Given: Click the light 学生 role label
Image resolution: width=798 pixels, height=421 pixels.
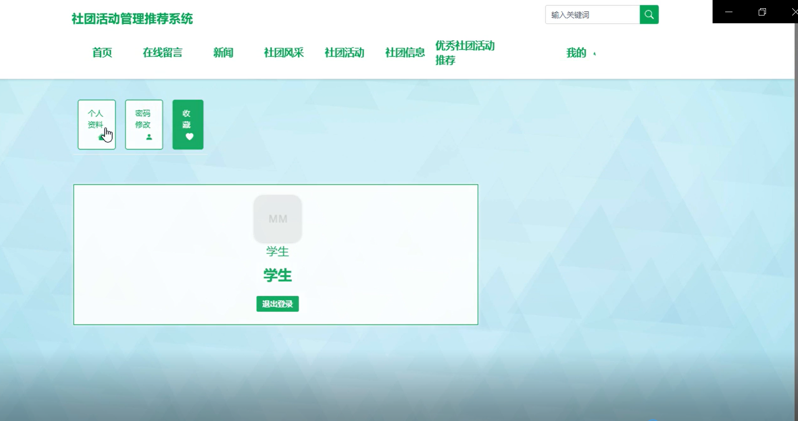Looking at the screenshot, I should (278, 252).
